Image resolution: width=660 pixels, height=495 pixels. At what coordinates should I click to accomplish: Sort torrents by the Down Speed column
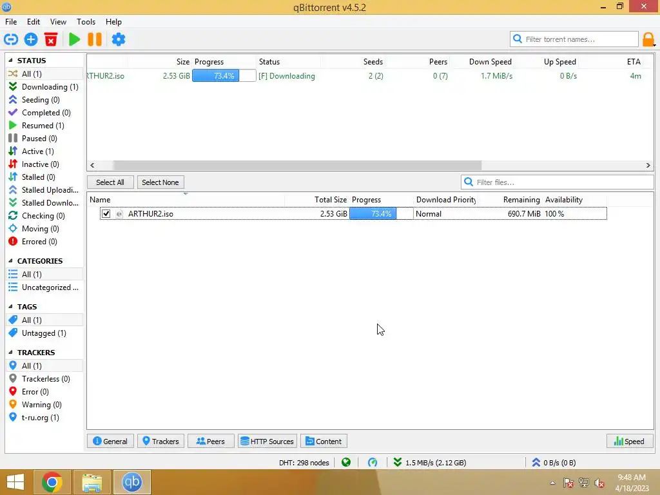coord(490,62)
